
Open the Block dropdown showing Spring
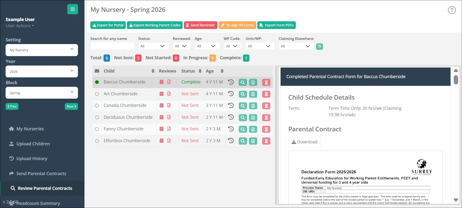tap(42, 93)
